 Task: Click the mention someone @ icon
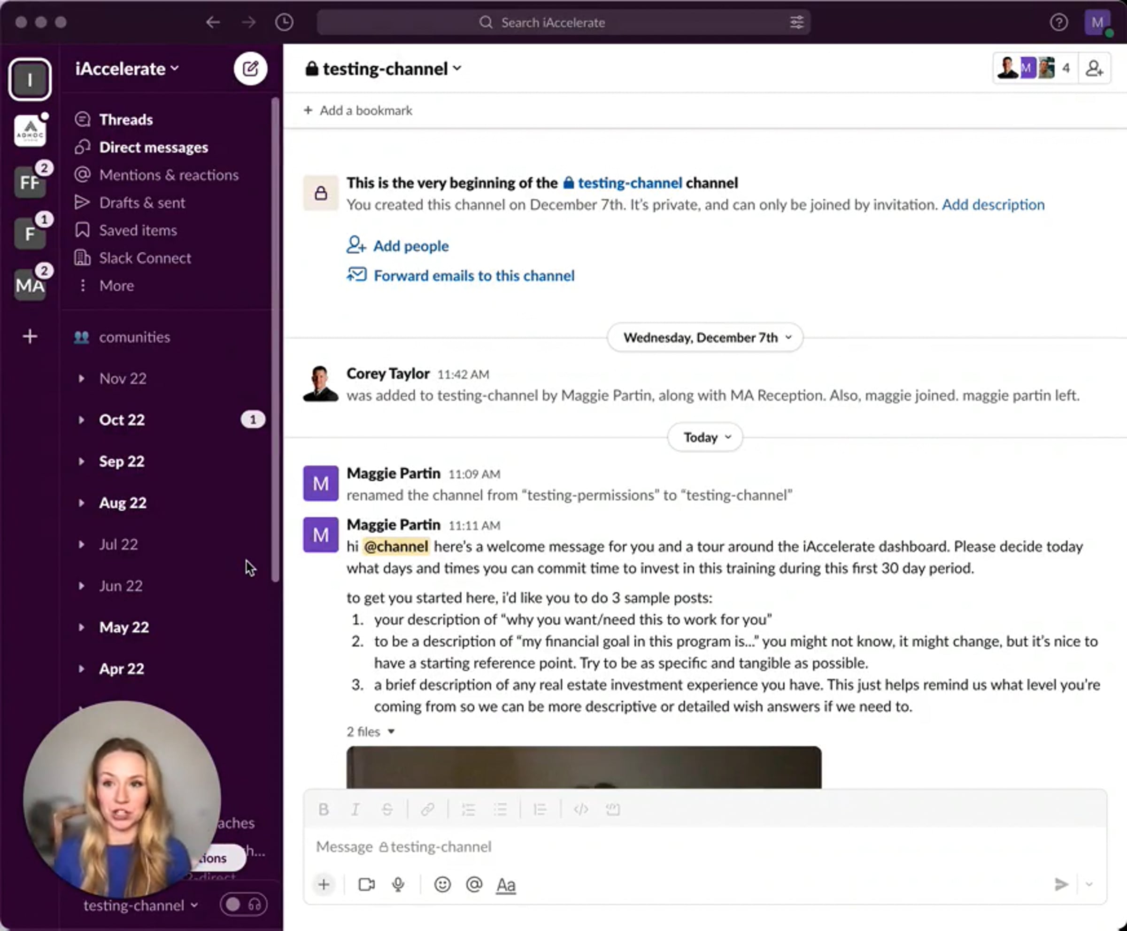(474, 884)
